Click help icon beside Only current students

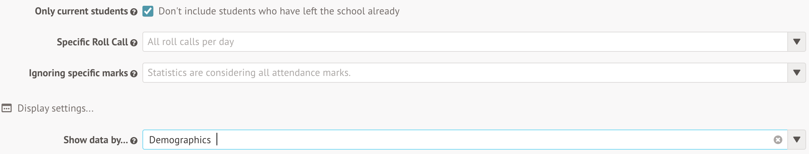tap(134, 12)
